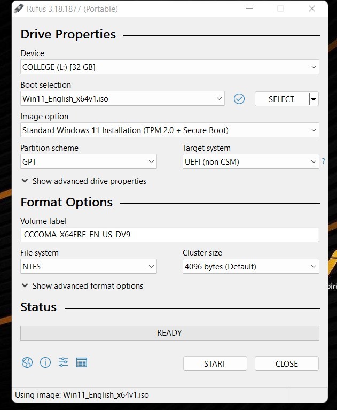Click the checksum checkmark icon
Image resolution: width=337 pixels, height=410 pixels.
[x=239, y=99]
